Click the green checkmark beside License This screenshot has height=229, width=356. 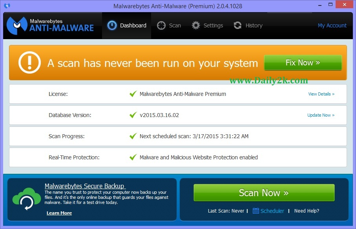(x=133, y=94)
